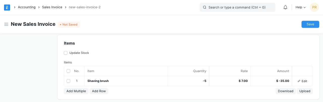Click the PR user avatar

pyautogui.click(x=314, y=7)
